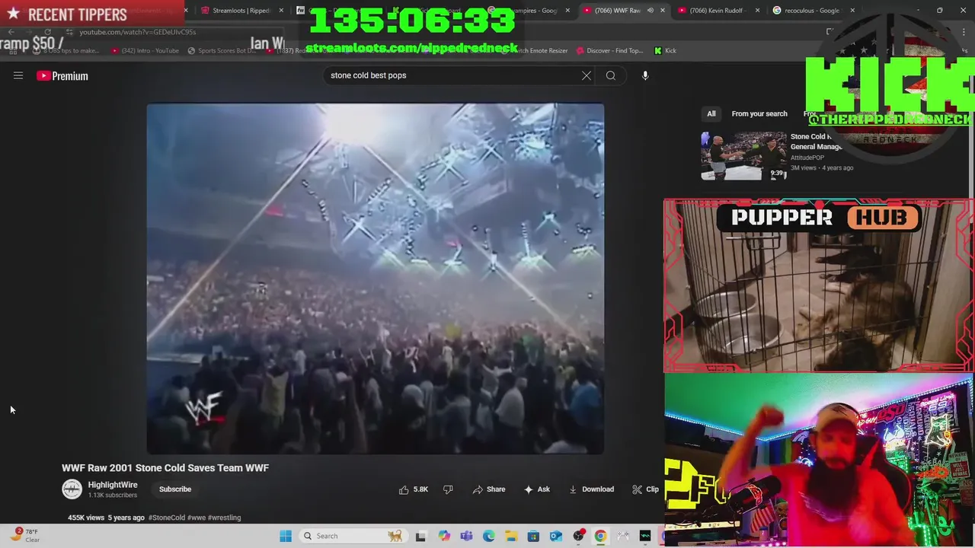
Task: Open the HighlightWire channel name link
Action: coord(113,485)
